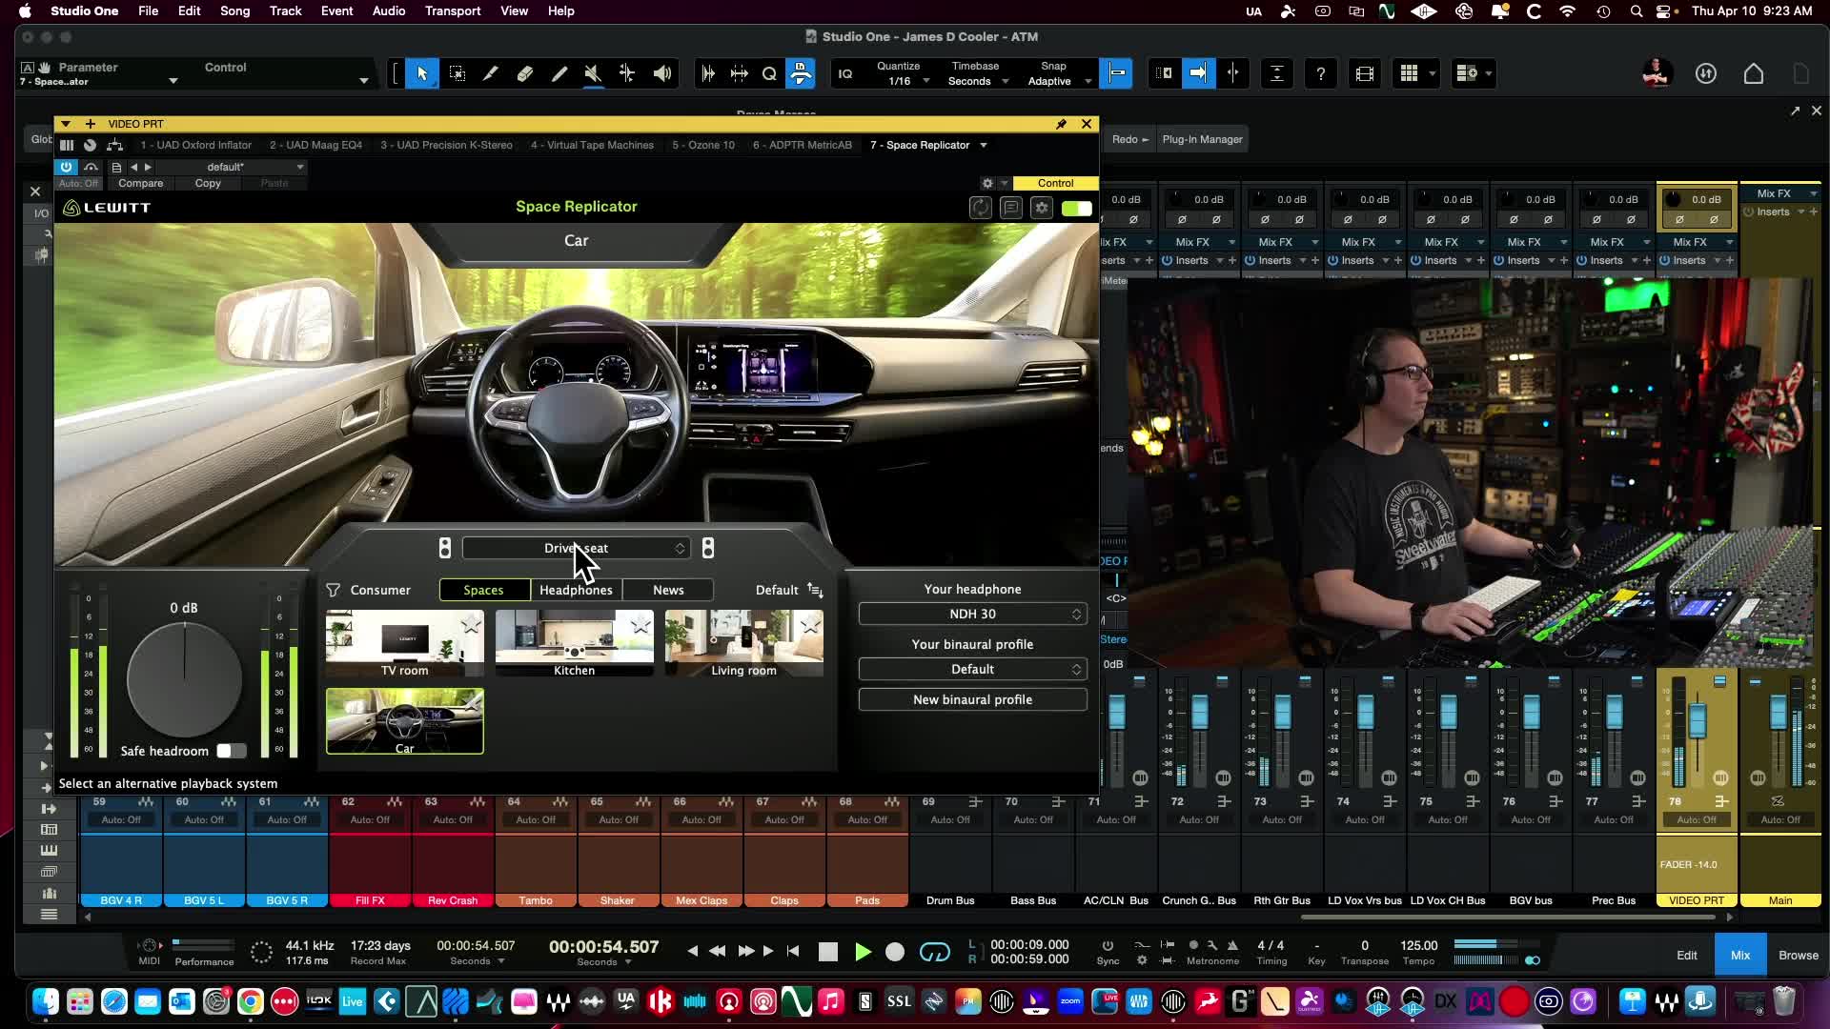Screen dimensions: 1830x1029
Task: Return to zero in transport
Action: [x=793, y=951]
